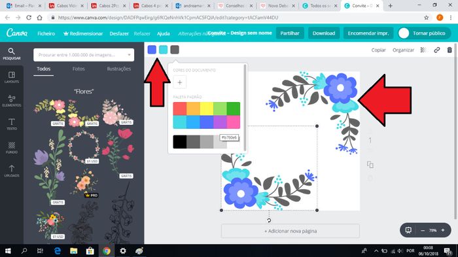Open the Fundo background panel
458x257 pixels.
coord(11,148)
